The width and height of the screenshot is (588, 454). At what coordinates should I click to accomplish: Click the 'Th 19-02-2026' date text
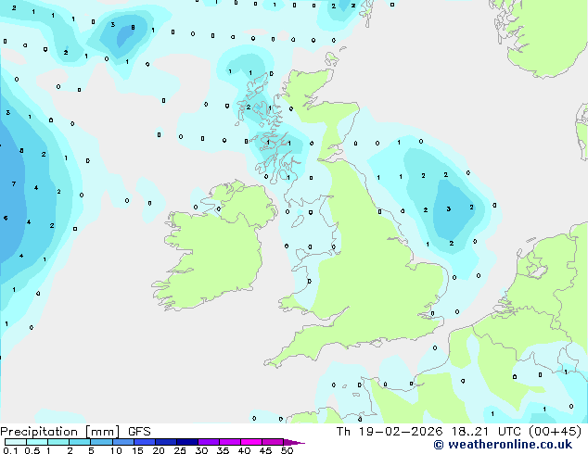pos(390,432)
